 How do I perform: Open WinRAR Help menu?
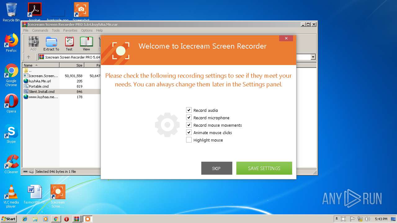tap(99, 30)
